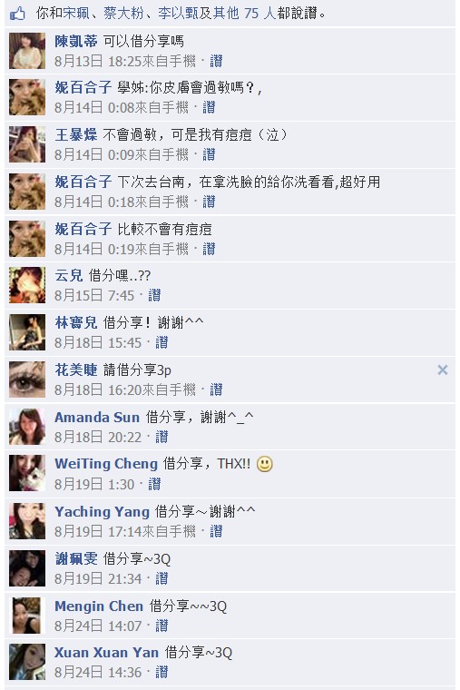The image size is (460, 690).
Task: Click the thumbs-up icon beside the likes summary
Action: [x=17, y=14]
